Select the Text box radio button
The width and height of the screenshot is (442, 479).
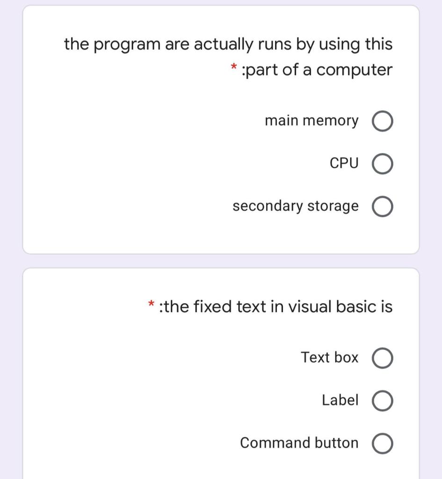(382, 357)
